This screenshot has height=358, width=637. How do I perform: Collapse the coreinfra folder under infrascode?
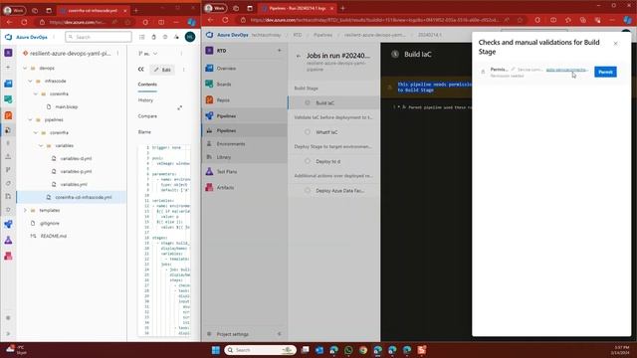tap(36, 93)
